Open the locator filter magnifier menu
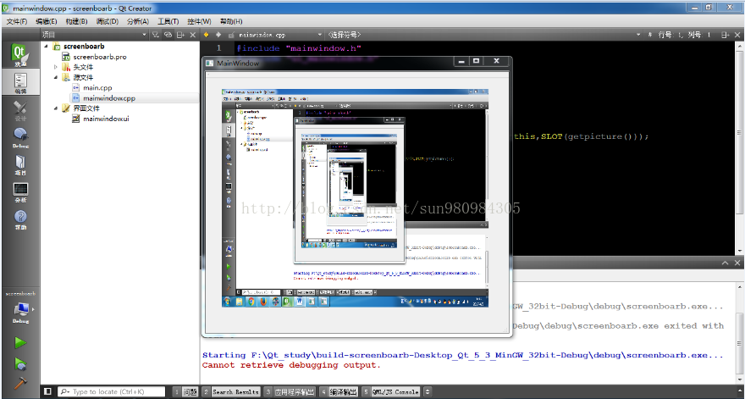Image resolution: width=745 pixels, height=399 pixels. 65,391
